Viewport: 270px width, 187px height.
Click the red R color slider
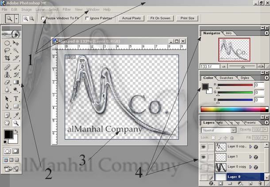pyautogui.click(x=235, y=85)
